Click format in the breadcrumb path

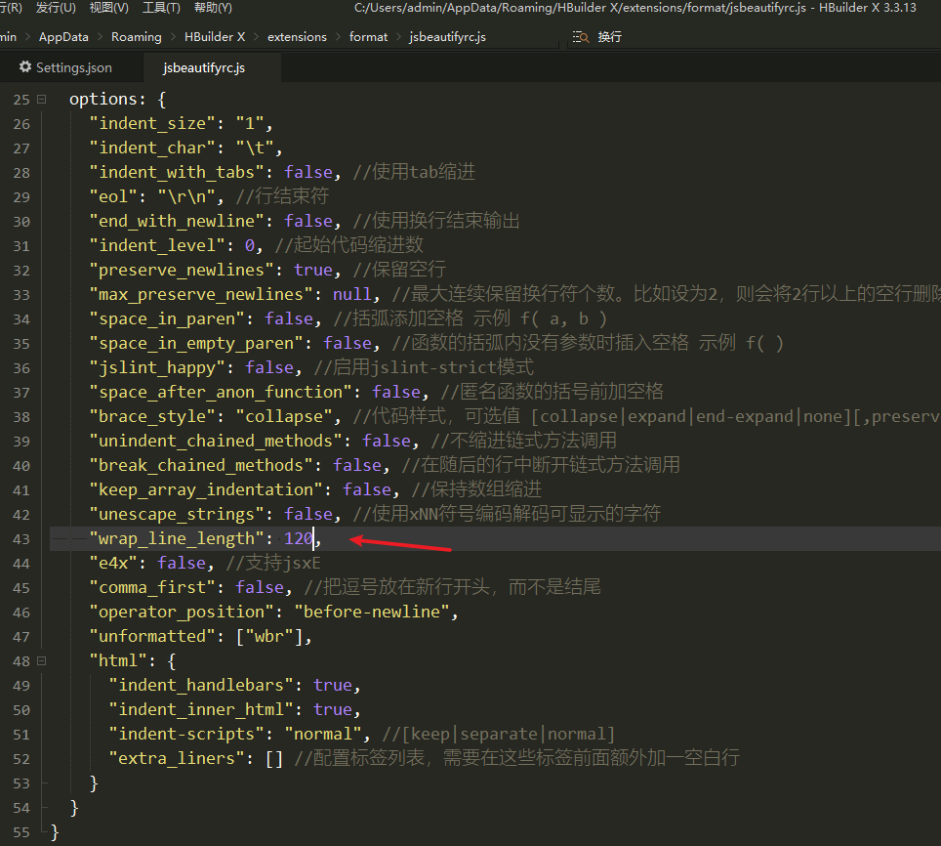tap(368, 36)
